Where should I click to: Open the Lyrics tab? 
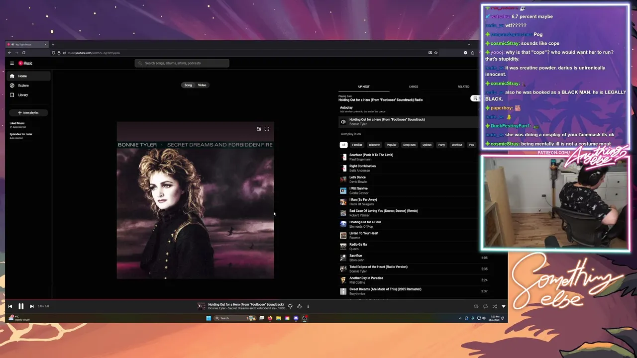[414, 87]
